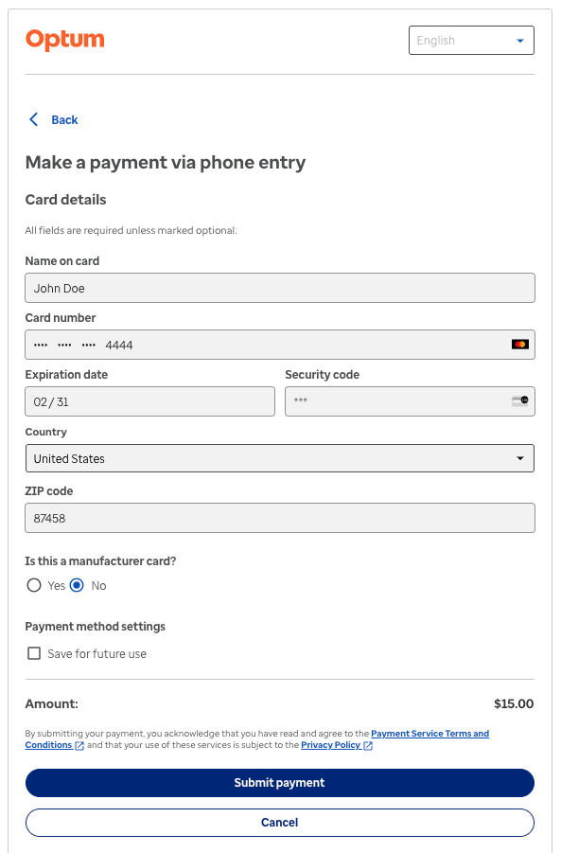Click external link icon beside Privacy Policy
This screenshot has width=561, height=853.
[x=367, y=745]
